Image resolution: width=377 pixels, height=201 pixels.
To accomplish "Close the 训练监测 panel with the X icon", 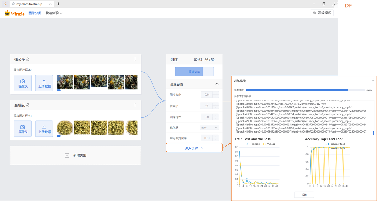I will pos(373,80).
